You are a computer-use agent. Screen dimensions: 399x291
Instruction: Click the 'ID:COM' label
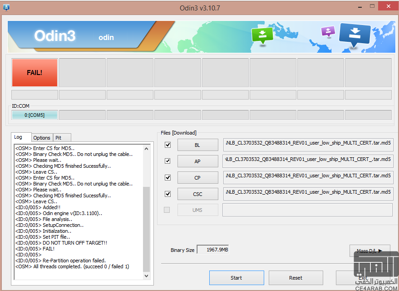20,106
